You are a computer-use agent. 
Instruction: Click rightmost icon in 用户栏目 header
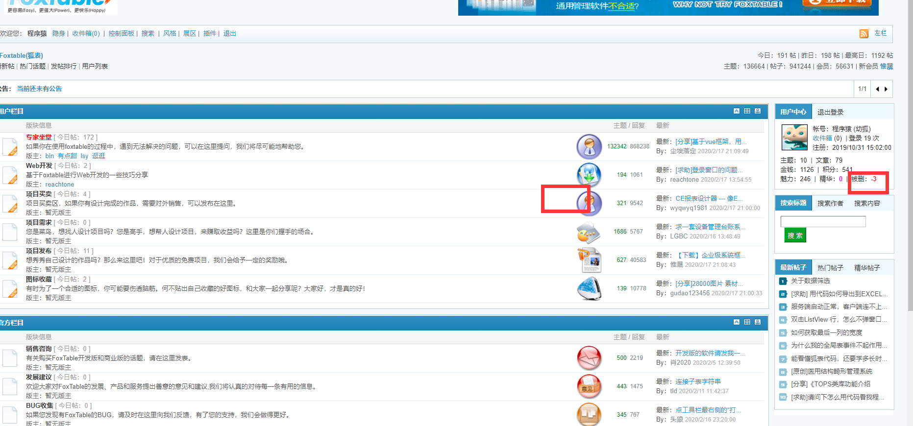click(758, 111)
